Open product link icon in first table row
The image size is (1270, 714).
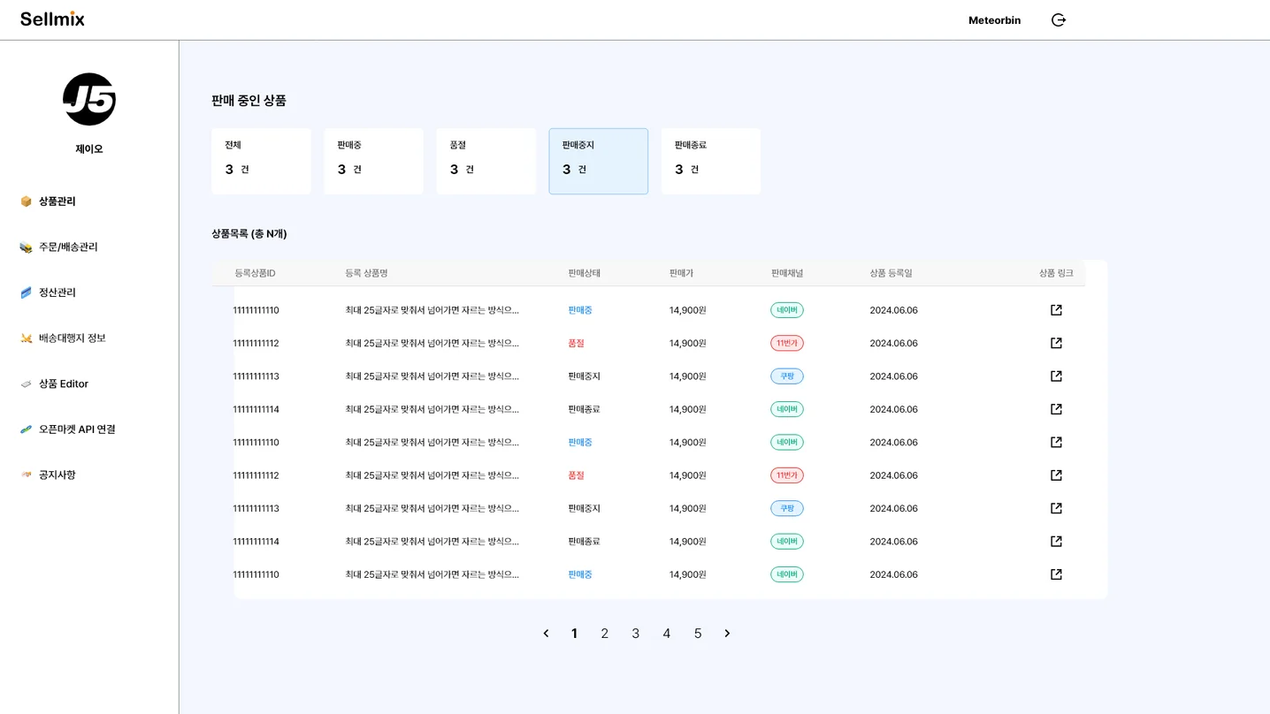coord(1056,310)
